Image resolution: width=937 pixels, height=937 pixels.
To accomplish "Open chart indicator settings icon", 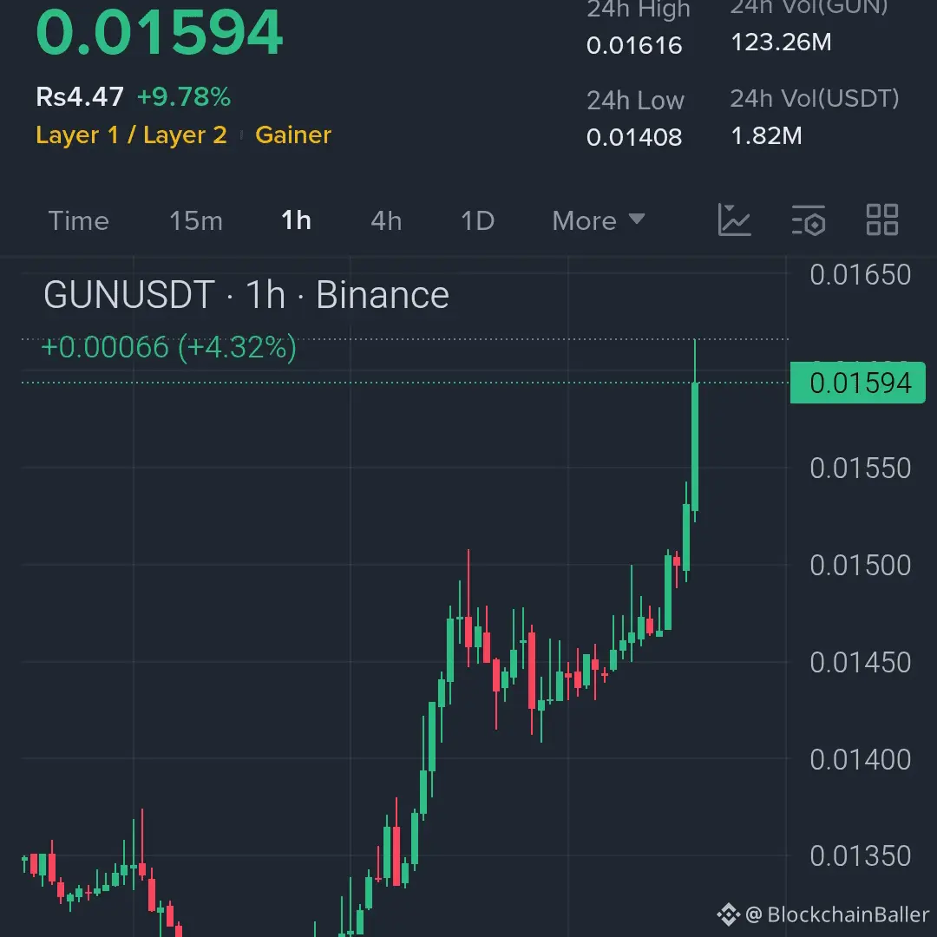I will coord(809,220).
